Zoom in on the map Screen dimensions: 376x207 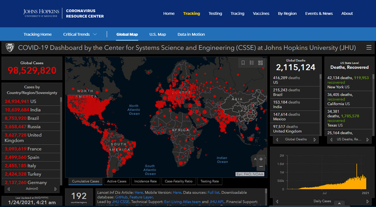[x=261, y=159]
